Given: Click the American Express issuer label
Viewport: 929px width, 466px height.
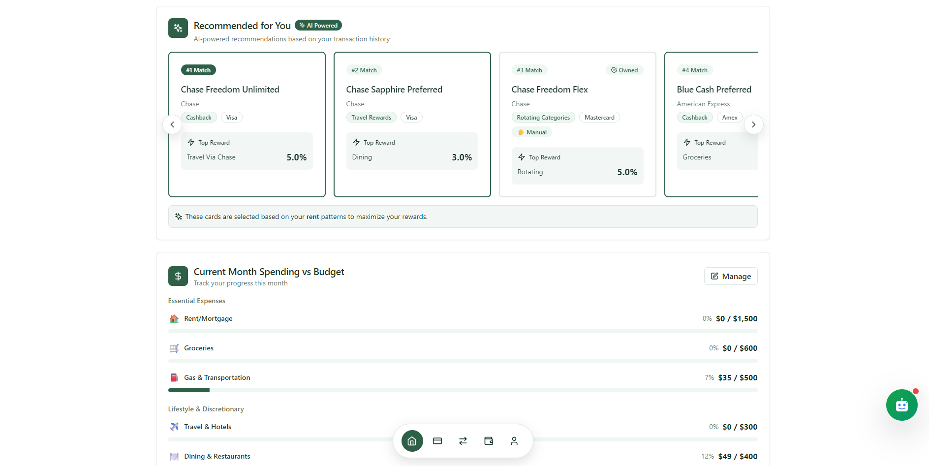Looking at the screenshot, I should (x=703, y=104).
